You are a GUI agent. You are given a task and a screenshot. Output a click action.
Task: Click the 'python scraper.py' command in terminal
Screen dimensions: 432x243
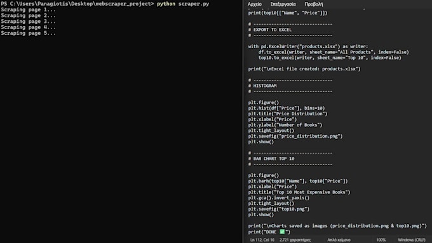pos(183,4)
